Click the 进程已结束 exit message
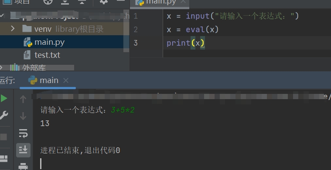The height and width of the screenshot is (170, 331). click(x=80, y=150)
